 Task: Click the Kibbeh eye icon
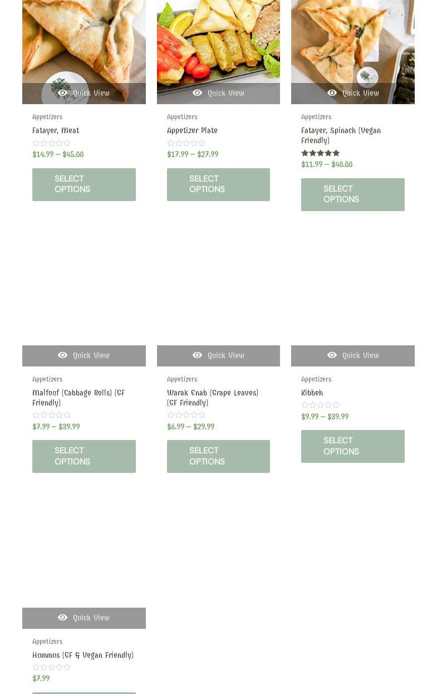332,355
